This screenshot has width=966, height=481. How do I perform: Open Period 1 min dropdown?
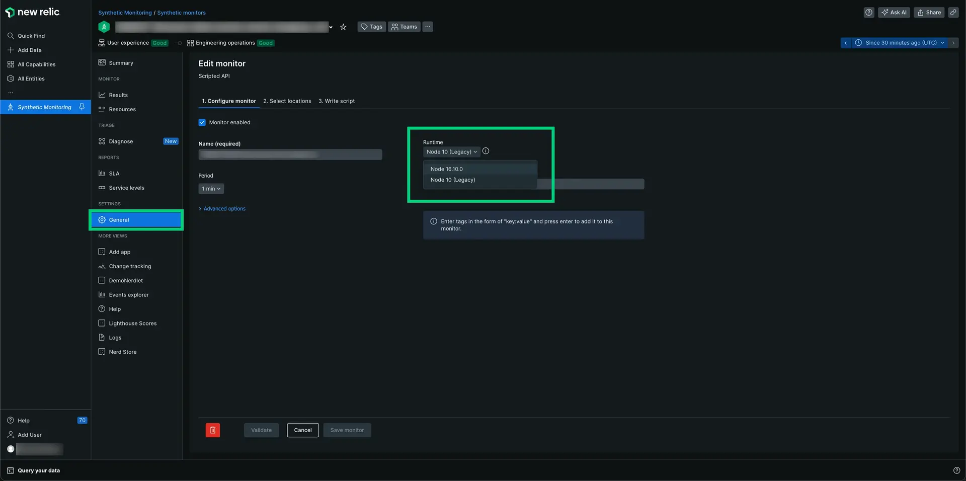(211, 189)
